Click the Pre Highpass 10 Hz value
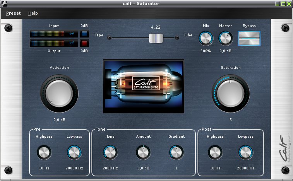 44,168
